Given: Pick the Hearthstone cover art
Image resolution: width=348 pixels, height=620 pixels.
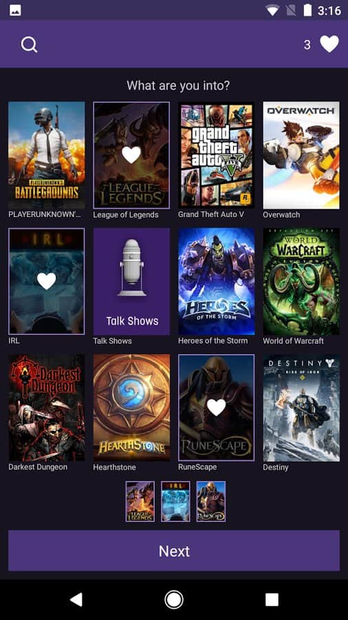Looking at the screenshot, I should pos(131,408).
